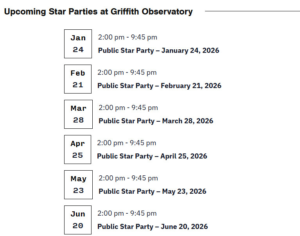Click the Upcoming Star Parties at Griffith Observatory heading
Screen dimensions: 300x236
coord(98,12)
